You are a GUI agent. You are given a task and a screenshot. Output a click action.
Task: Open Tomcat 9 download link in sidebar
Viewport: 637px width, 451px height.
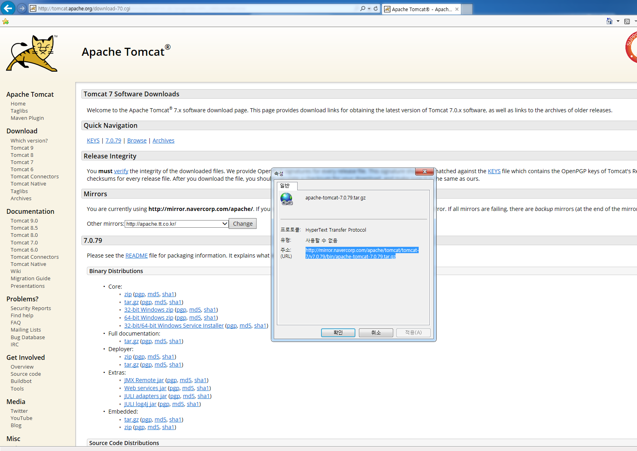pos(22,148)
